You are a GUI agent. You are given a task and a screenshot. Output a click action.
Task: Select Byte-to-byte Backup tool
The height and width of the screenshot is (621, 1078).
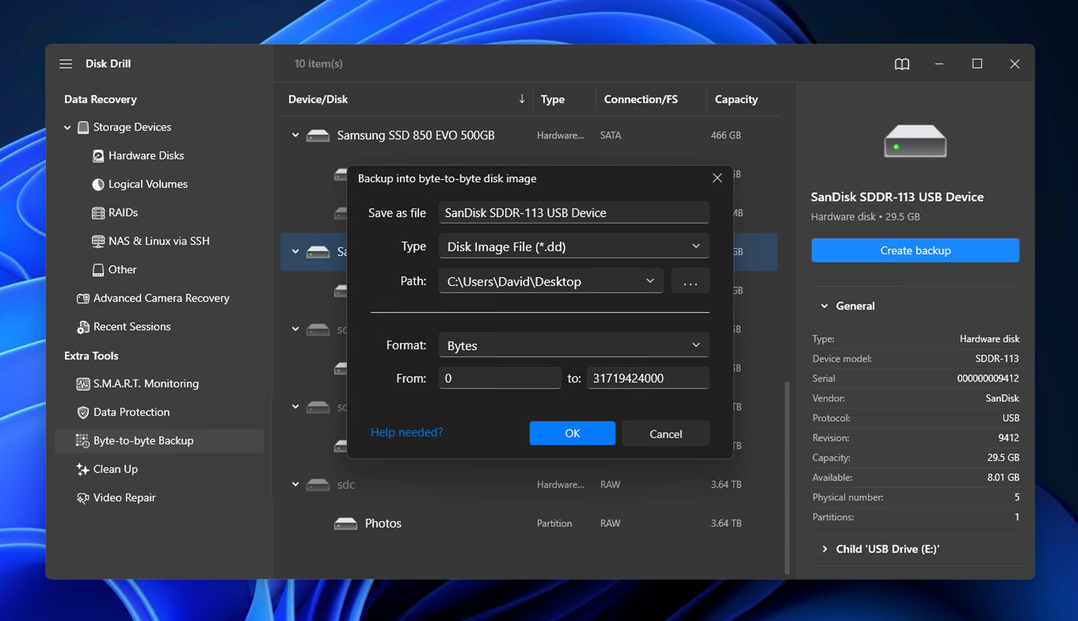coord(159,441)
